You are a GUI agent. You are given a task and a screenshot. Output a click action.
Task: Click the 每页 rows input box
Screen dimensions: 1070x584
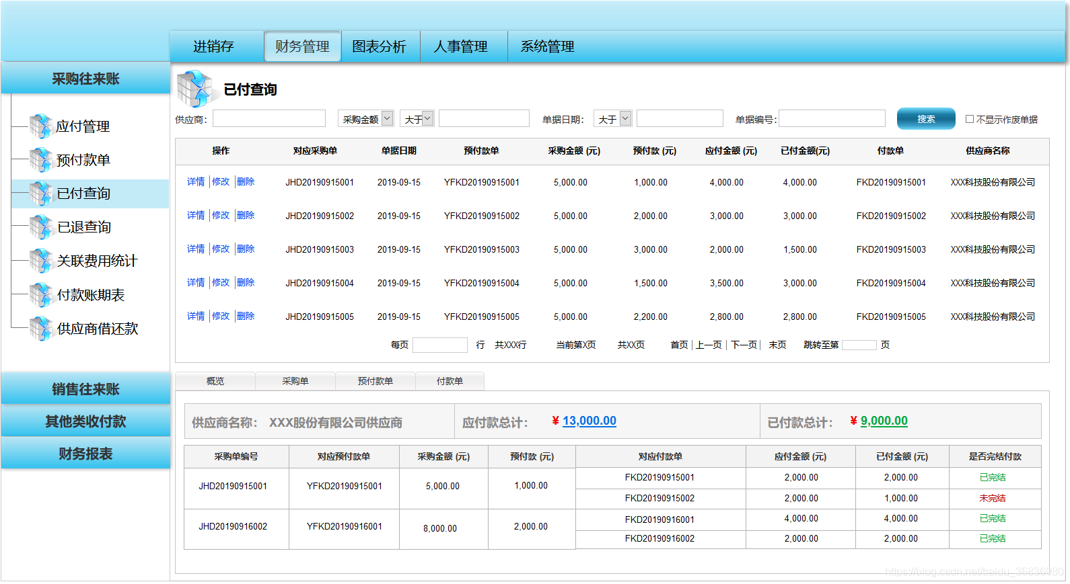(x=440, y=345)
